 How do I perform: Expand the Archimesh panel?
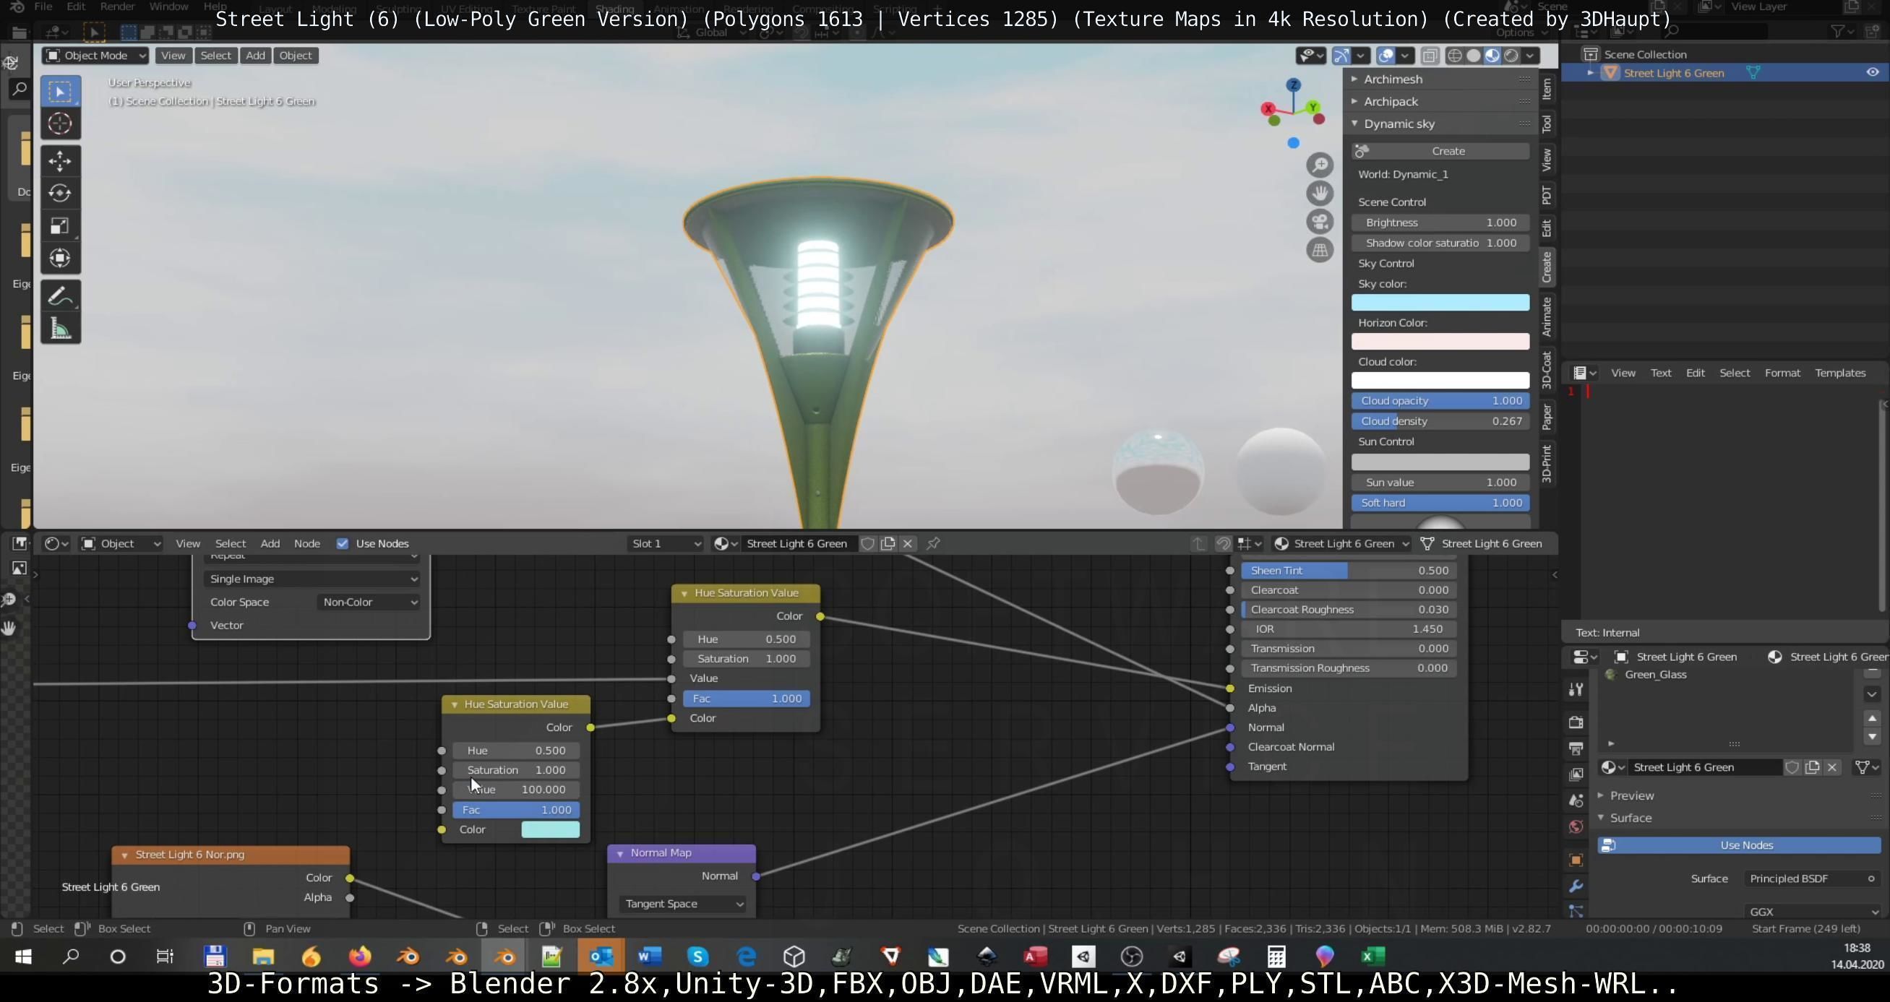tap(1393, 79)
